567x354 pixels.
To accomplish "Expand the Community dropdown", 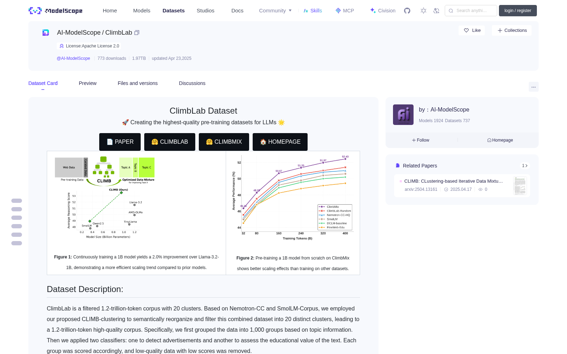I will click(275, 11).
